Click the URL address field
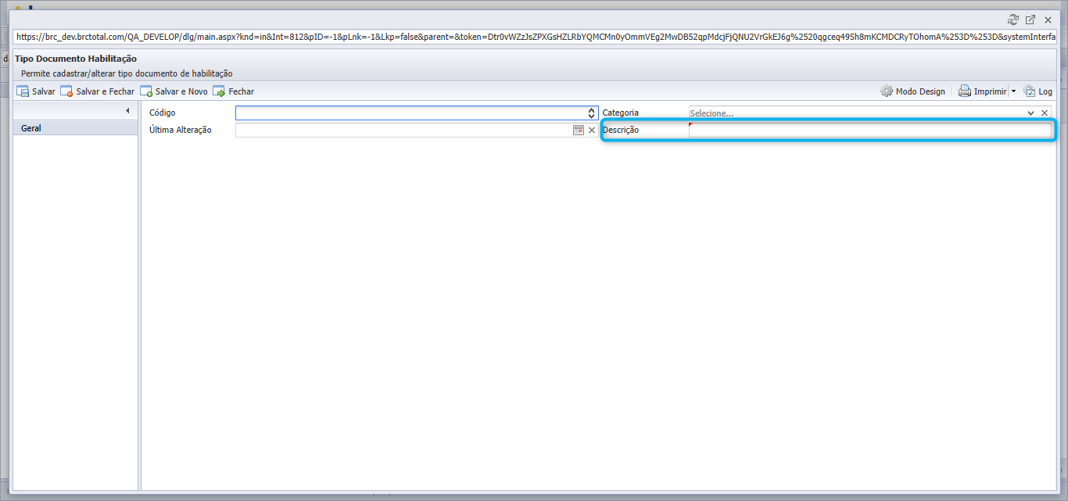Image resolution: width=1068 pixels, height=501 pixels. point(534,37)
